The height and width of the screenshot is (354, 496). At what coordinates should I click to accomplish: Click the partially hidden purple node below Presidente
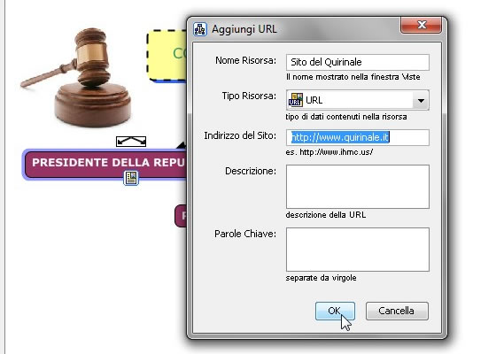[181, 216]
